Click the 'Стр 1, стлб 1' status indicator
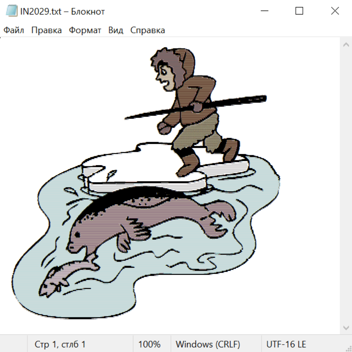The image size is (352, 352). (60, 345)
